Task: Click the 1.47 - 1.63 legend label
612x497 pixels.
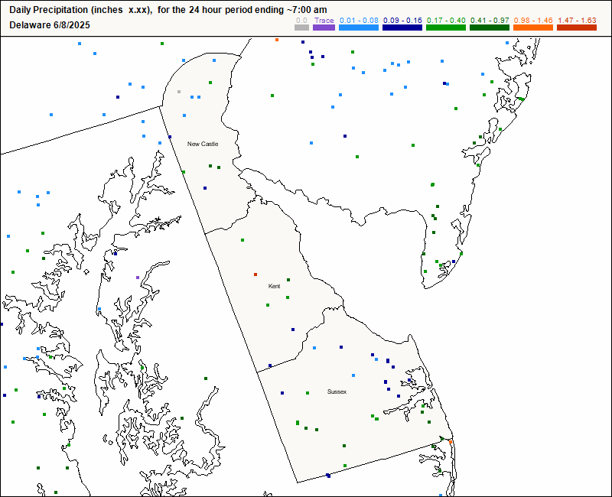Action: tap(577, 21)
